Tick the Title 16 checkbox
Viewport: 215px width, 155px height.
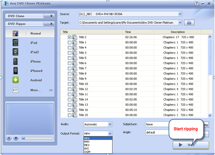69,110
